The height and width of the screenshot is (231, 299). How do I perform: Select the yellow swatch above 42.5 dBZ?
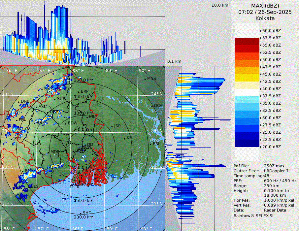[247, 78]
